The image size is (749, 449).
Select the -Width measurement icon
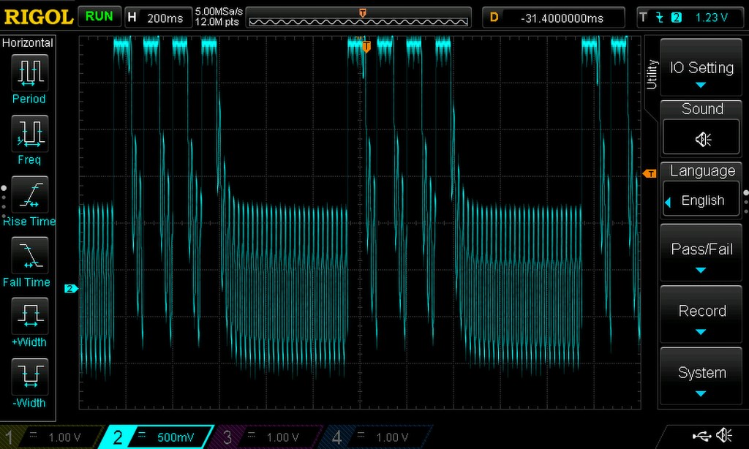[30, 377]
